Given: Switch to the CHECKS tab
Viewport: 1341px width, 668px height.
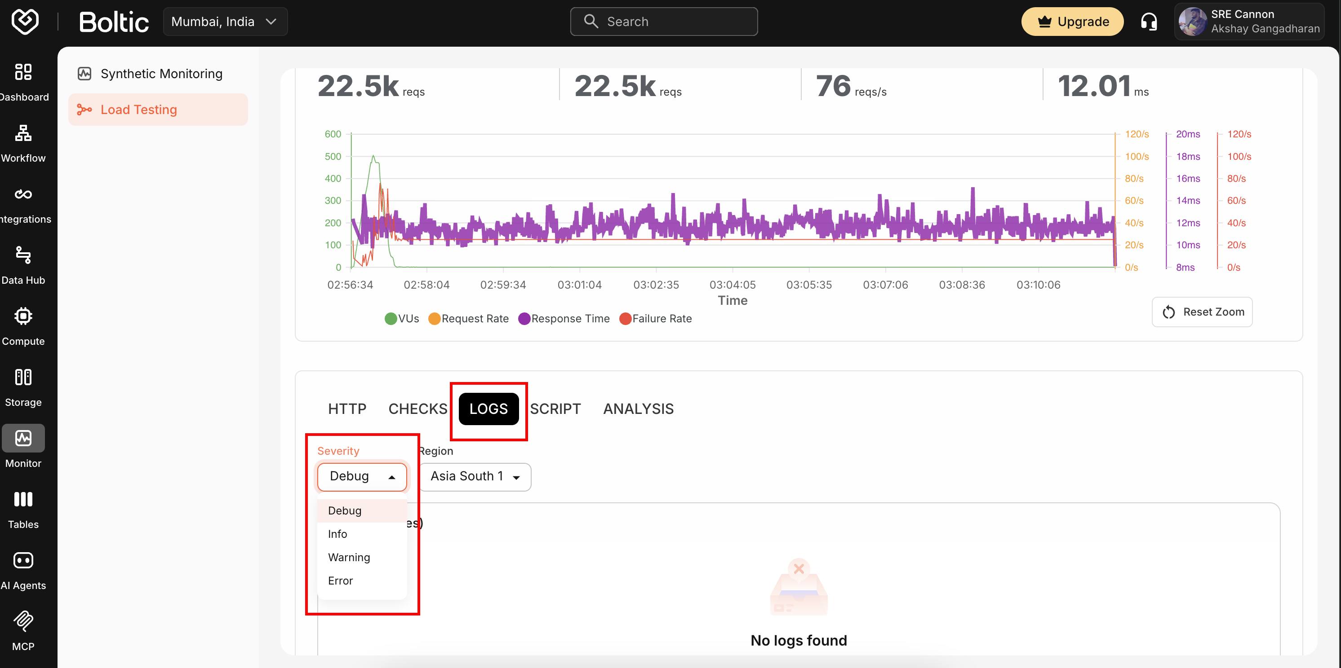Looking at the screenshot, I should click(x=417, y=409).
